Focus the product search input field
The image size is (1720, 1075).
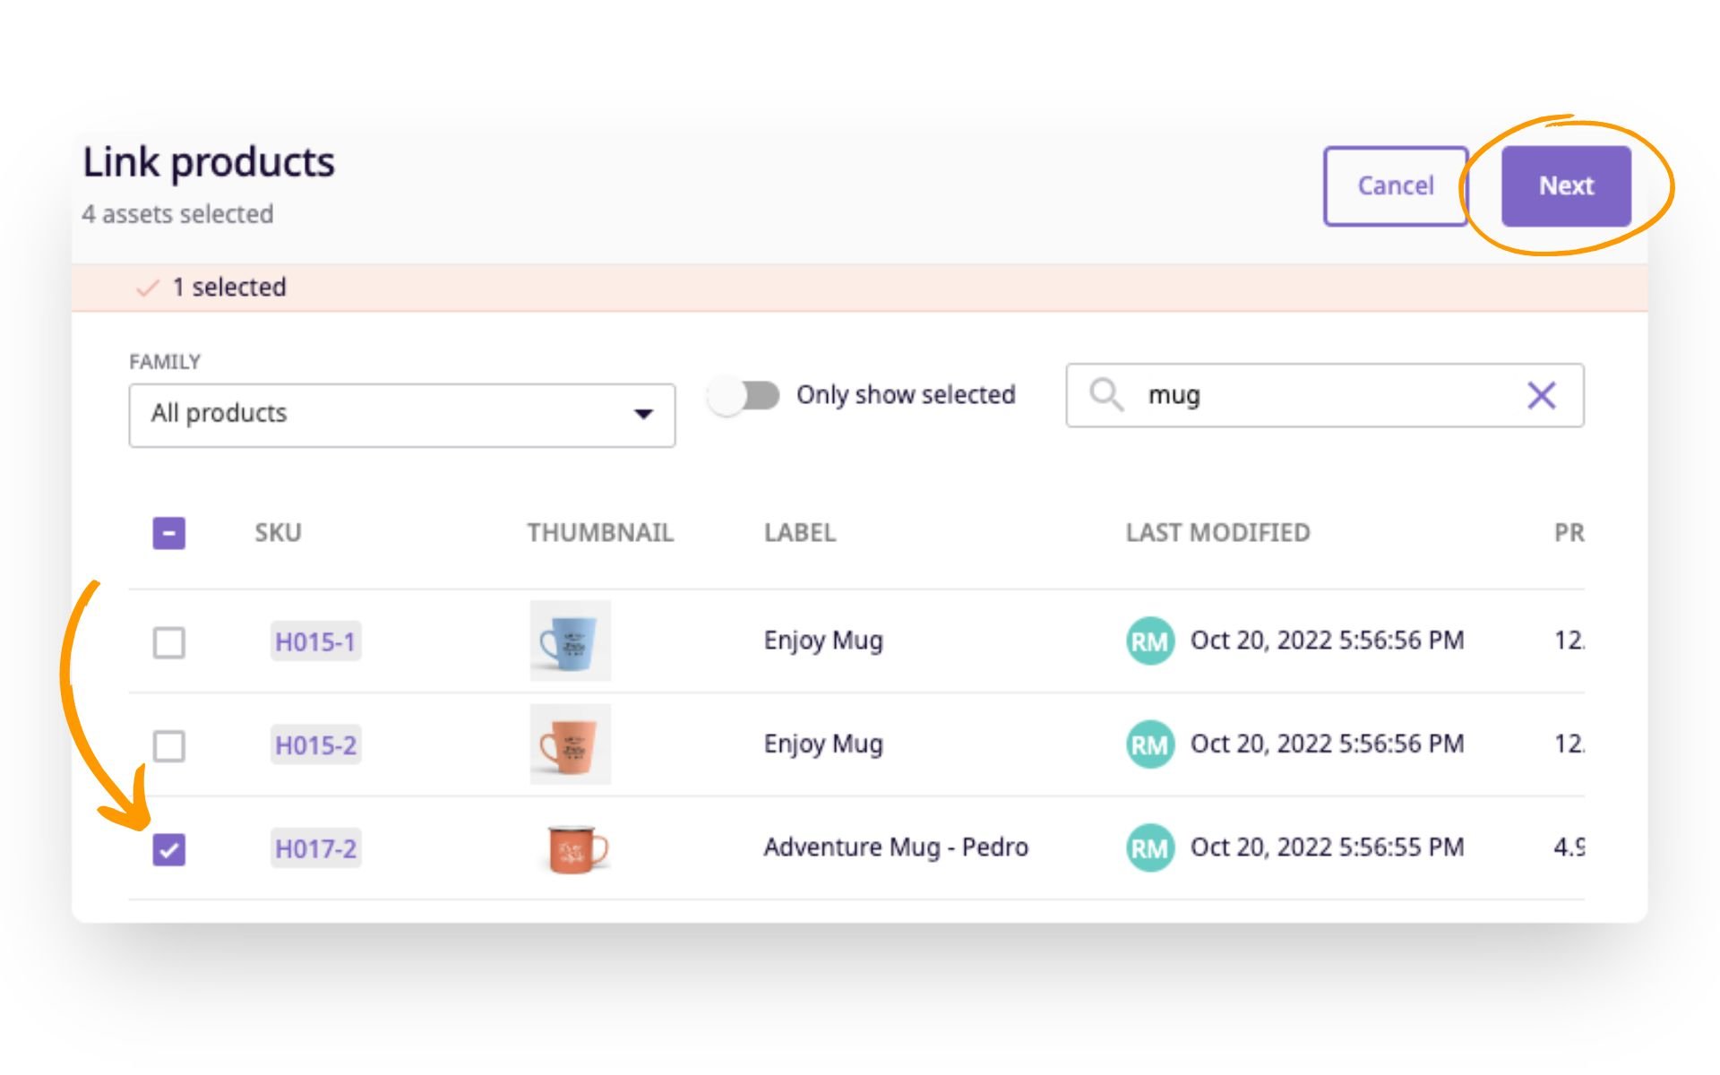(x=1326, y=395)
